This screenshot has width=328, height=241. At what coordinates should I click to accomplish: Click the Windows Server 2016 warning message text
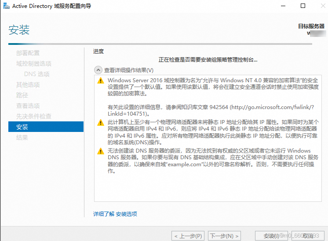pyautogui.click(x=213, y=87)
